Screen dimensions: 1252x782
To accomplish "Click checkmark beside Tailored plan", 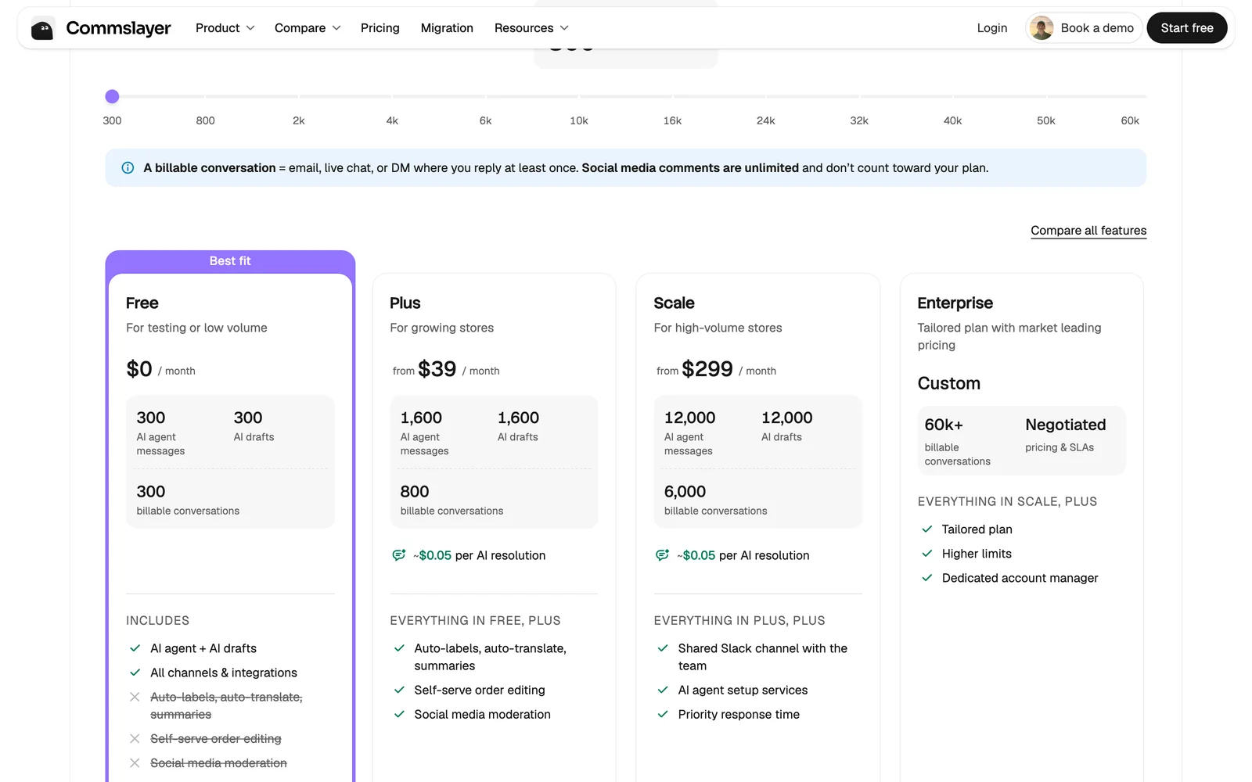I will (927, 529).
